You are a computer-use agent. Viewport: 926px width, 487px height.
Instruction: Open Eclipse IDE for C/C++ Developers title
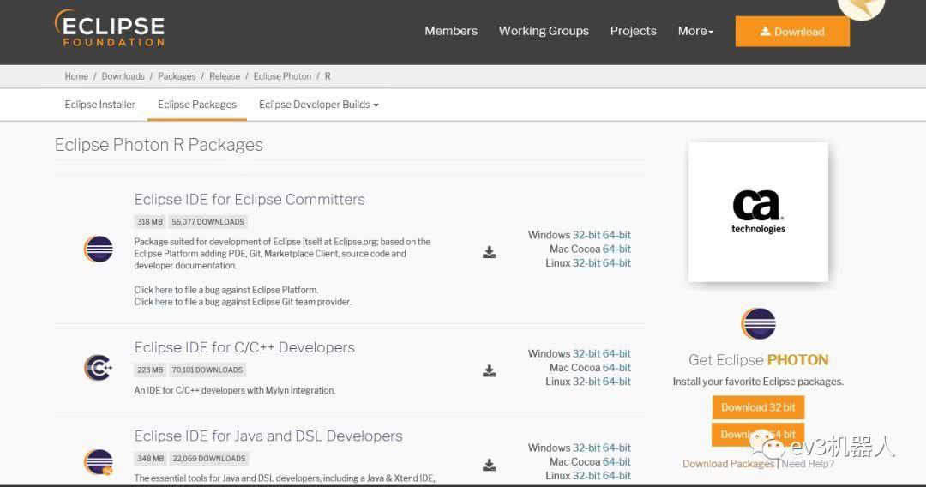244,347
